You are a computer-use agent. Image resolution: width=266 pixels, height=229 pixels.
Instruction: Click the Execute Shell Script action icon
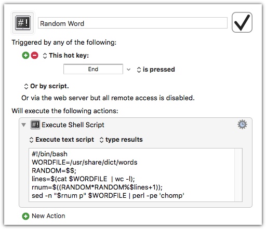pyautogui.click(x=35, y=125)
